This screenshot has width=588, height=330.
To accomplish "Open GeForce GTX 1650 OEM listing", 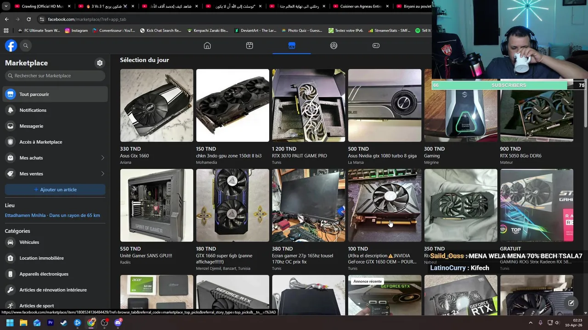I will pos(384,205).
